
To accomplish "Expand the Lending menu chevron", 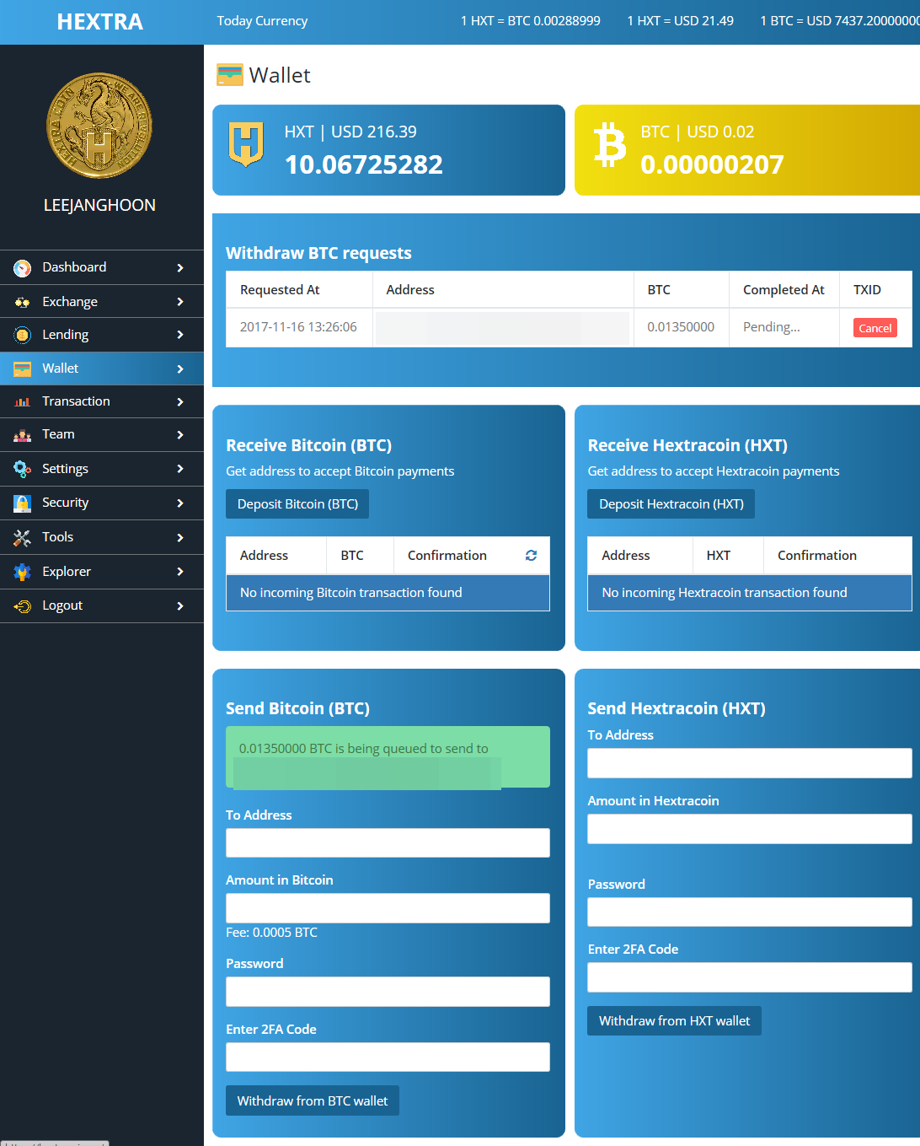I will [180, 335].
